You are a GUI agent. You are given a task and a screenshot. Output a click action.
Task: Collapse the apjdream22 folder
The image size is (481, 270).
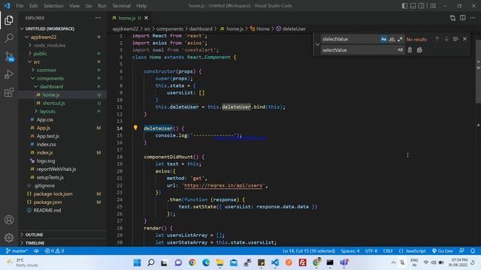[x=26, y=37]
